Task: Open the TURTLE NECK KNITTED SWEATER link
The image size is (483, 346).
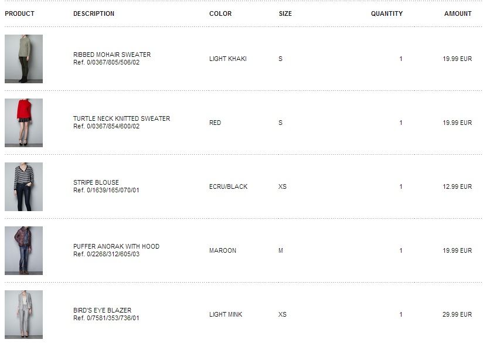Action: tap(121, 118)
